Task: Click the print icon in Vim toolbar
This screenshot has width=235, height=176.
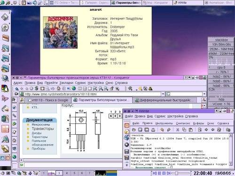Action: pyautogui.click(x=153, y=130)
